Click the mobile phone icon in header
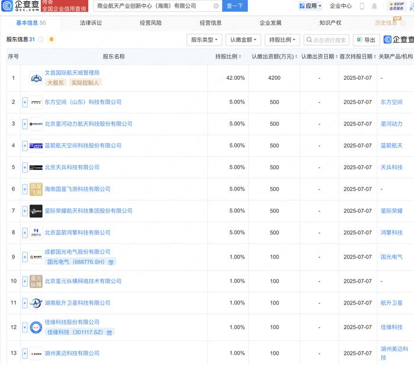 coord(362,6)
